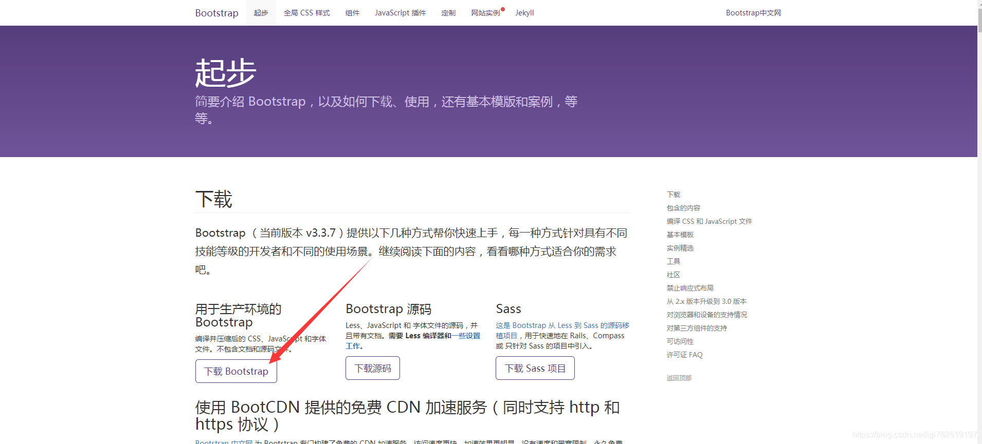Open the 网站实例 navigation item
The width and height of the screenshot is (982, 444).
[x=486, y=13]
